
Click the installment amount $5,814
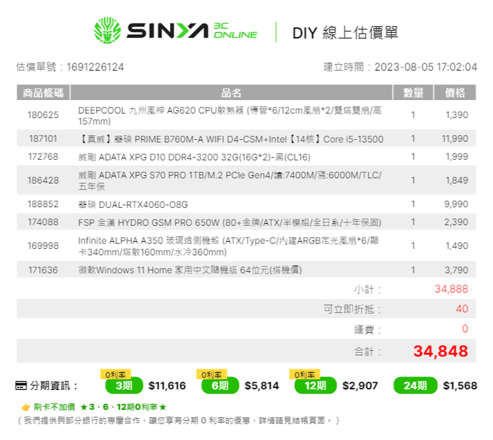tap(262, 386)
